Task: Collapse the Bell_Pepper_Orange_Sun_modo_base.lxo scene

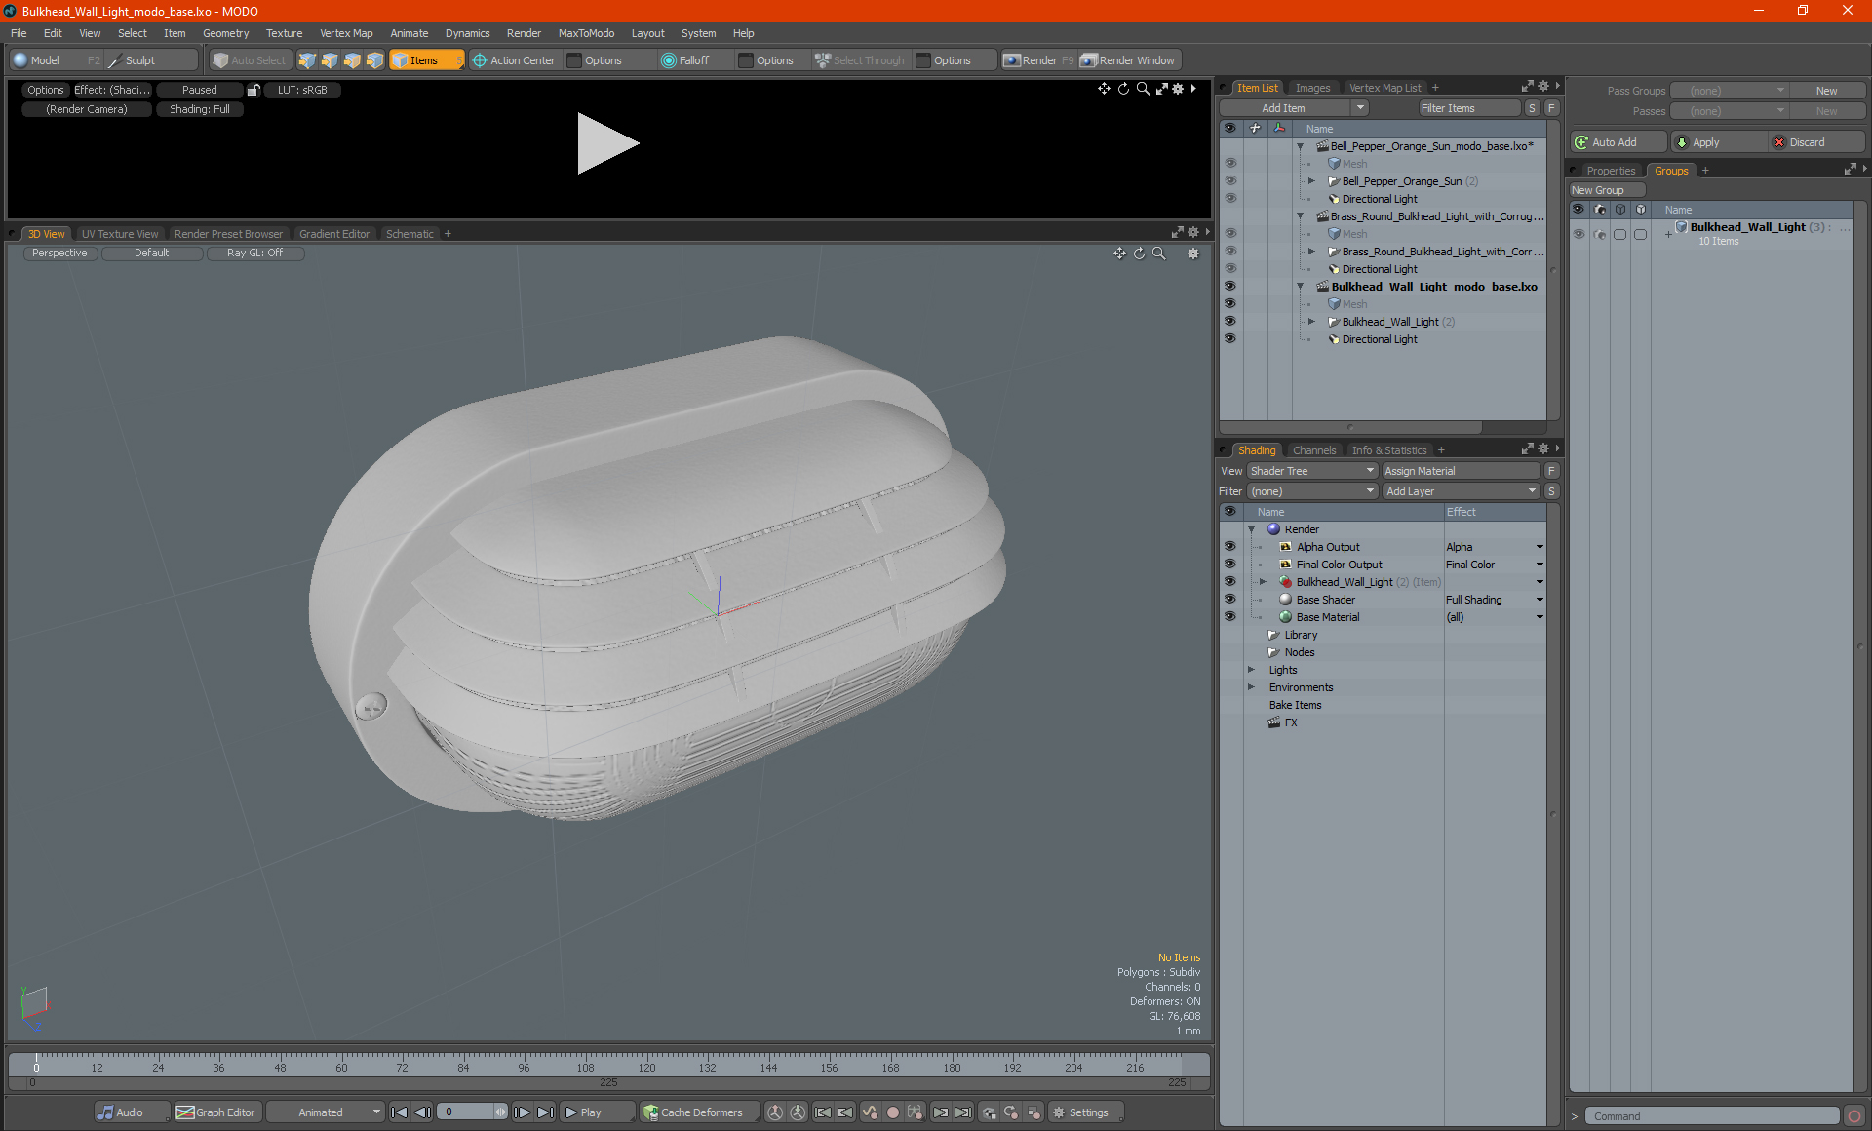Action: 1300,146
